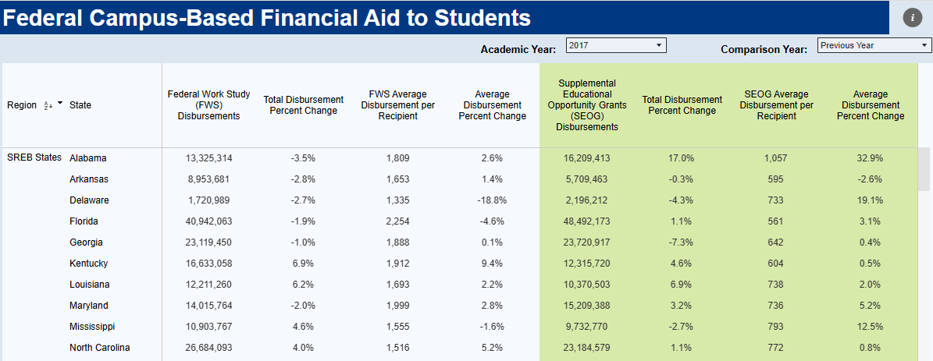933x361 pixels.
Task: Expand the Comparison Year dropdown
Action: (874, 46)
